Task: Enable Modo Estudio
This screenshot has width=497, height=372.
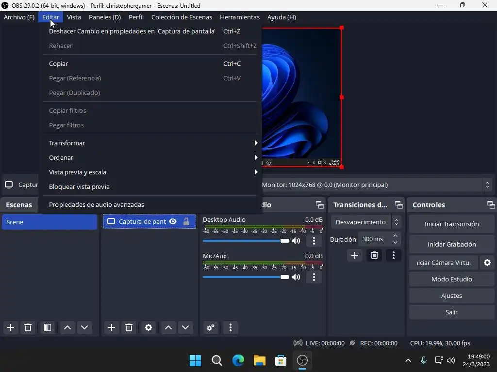Action: [451, 279]
